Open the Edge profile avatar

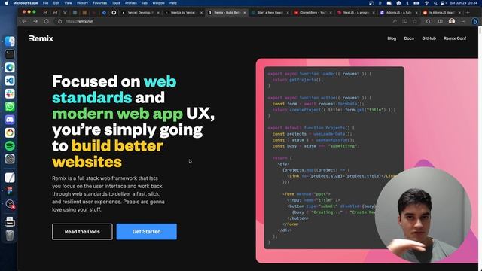[452, 21]
